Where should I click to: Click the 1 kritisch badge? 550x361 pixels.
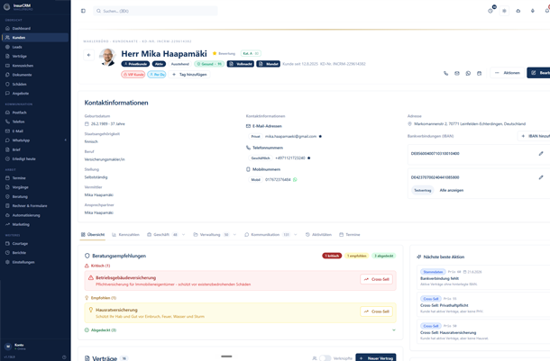(x=332, y=256)
